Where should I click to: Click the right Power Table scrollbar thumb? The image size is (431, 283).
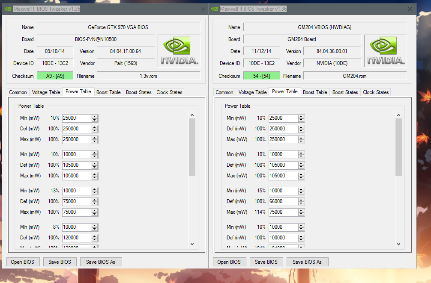pyautogui.click(x=398, y=147)
